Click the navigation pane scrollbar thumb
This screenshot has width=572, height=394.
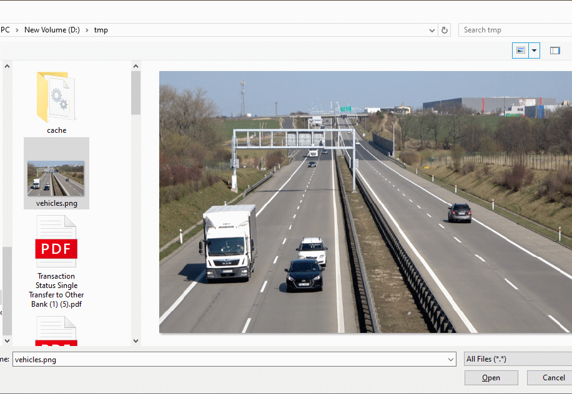(7, 291)
